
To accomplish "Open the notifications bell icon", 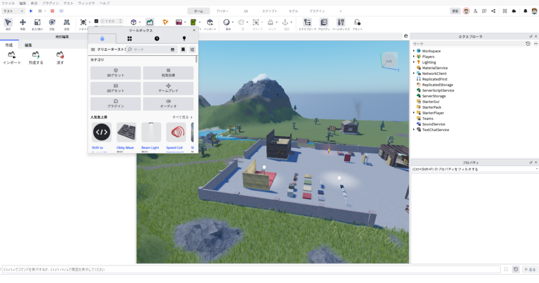I will click(x=526, y=11).
